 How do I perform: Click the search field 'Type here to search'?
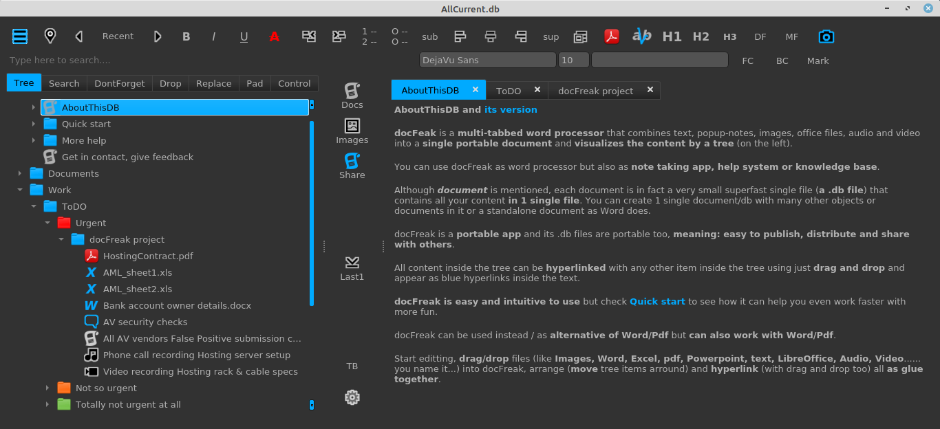coord(211,60)
